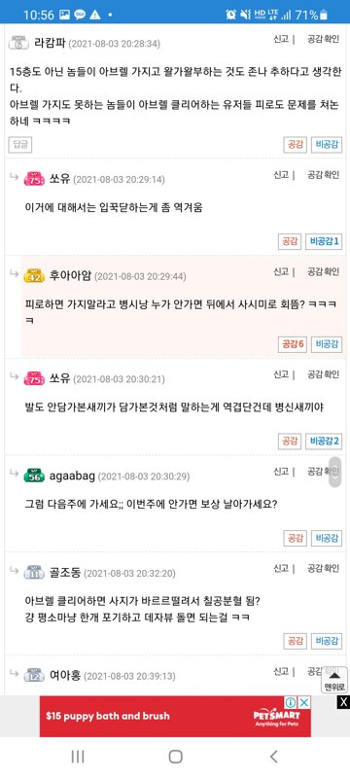Tap 답글 reply button under 라캄파's comment

[x=19, y=145]
